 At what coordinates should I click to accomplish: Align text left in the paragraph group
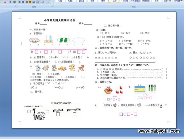tap(20, 2)
